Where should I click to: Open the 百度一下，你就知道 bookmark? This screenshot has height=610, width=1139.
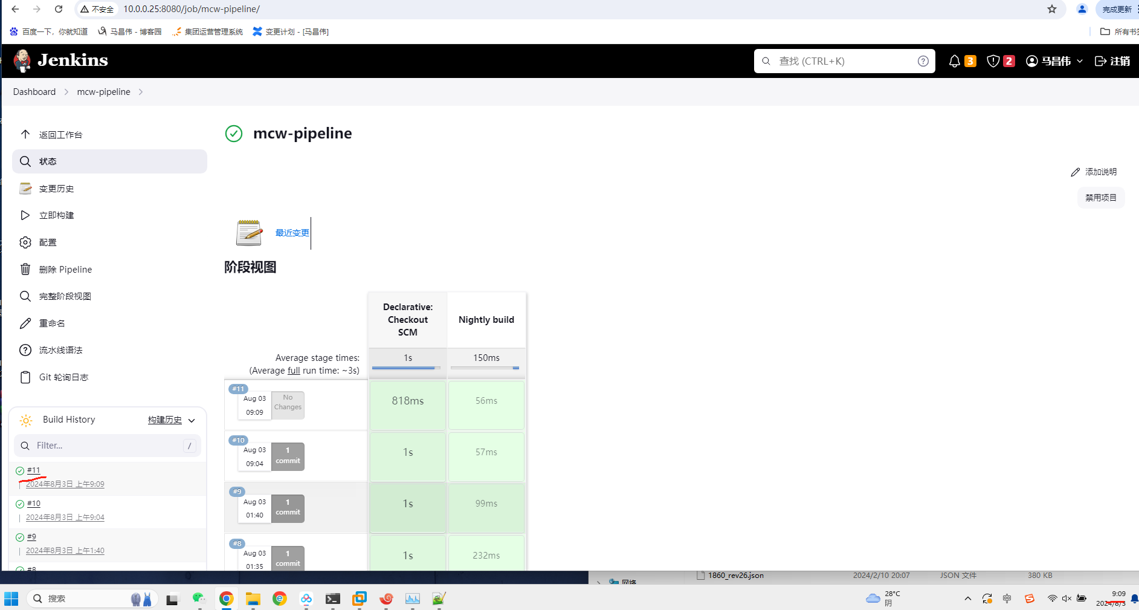tap(49, 31)
